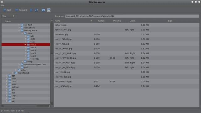Viewport: 201px width, 113px height.
Task: Collapse the fileSequence folder arrow
Action: pos(19,30)
